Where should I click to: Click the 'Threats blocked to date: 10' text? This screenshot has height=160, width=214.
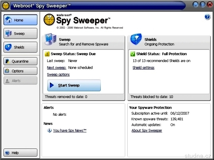(x=152, y=97)
